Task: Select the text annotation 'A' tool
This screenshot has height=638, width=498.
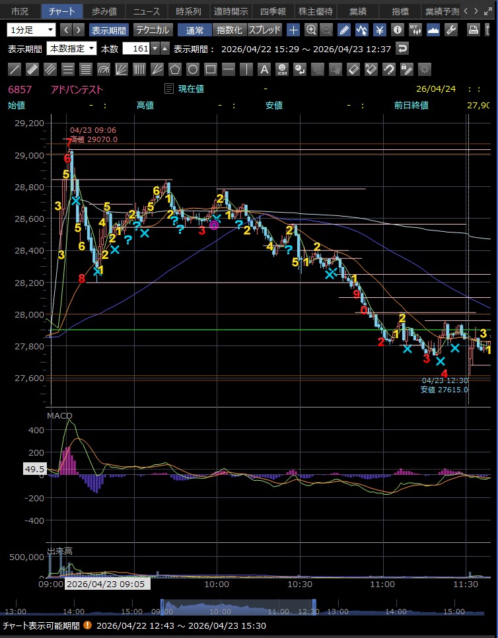Action: pos(264,69)
